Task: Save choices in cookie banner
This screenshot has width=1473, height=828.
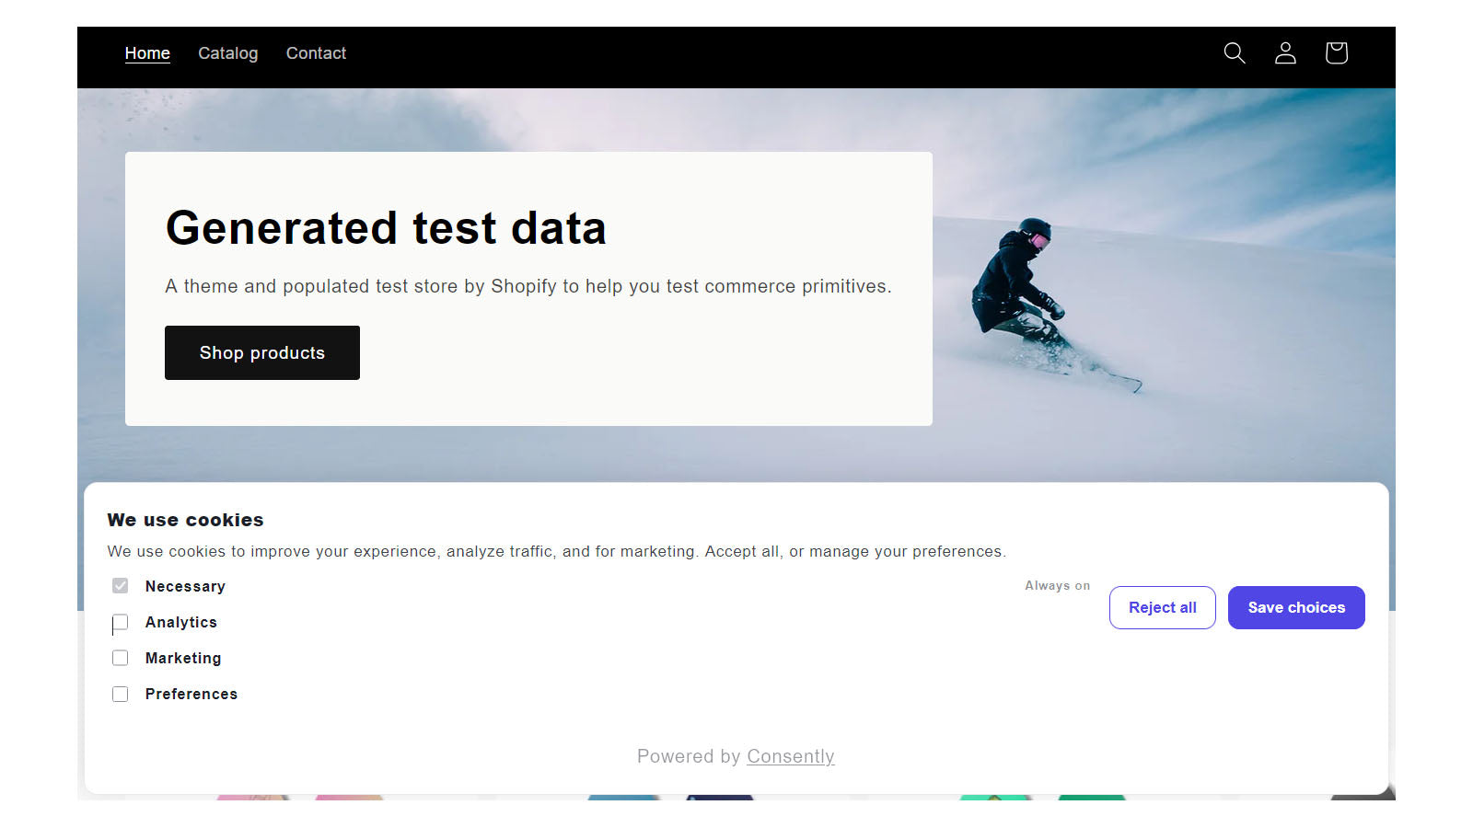Action: [x=1296, y=607]
